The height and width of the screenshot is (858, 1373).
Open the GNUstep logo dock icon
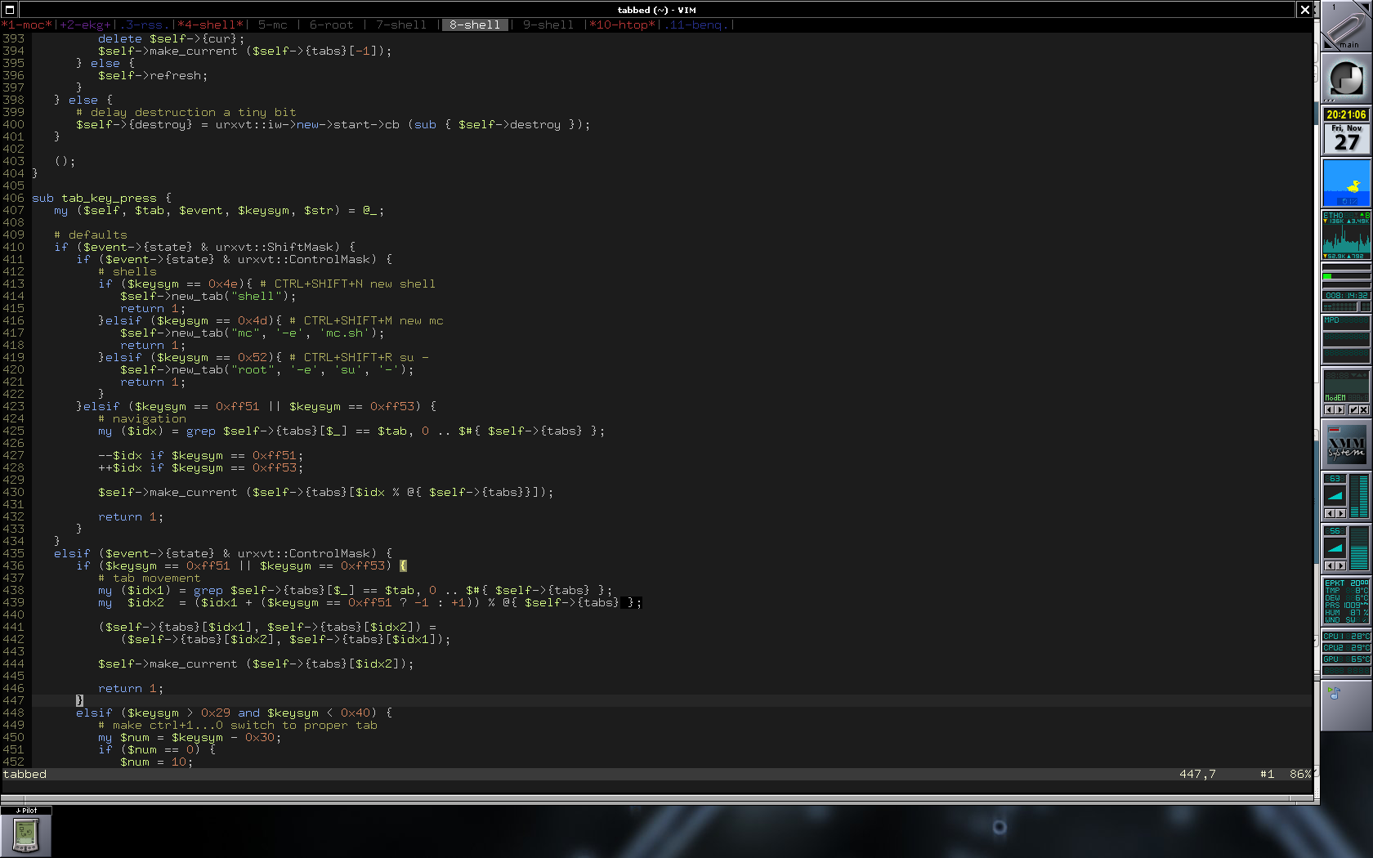click(1346, 79)
